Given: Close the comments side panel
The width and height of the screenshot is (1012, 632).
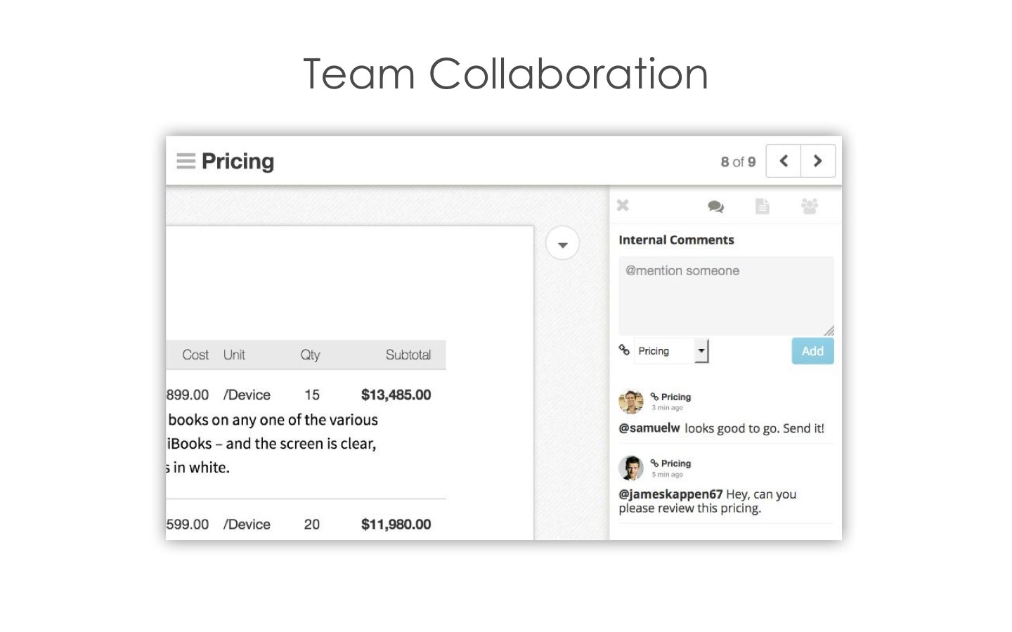Looking at the screenshot, I should tap(623, 206).
